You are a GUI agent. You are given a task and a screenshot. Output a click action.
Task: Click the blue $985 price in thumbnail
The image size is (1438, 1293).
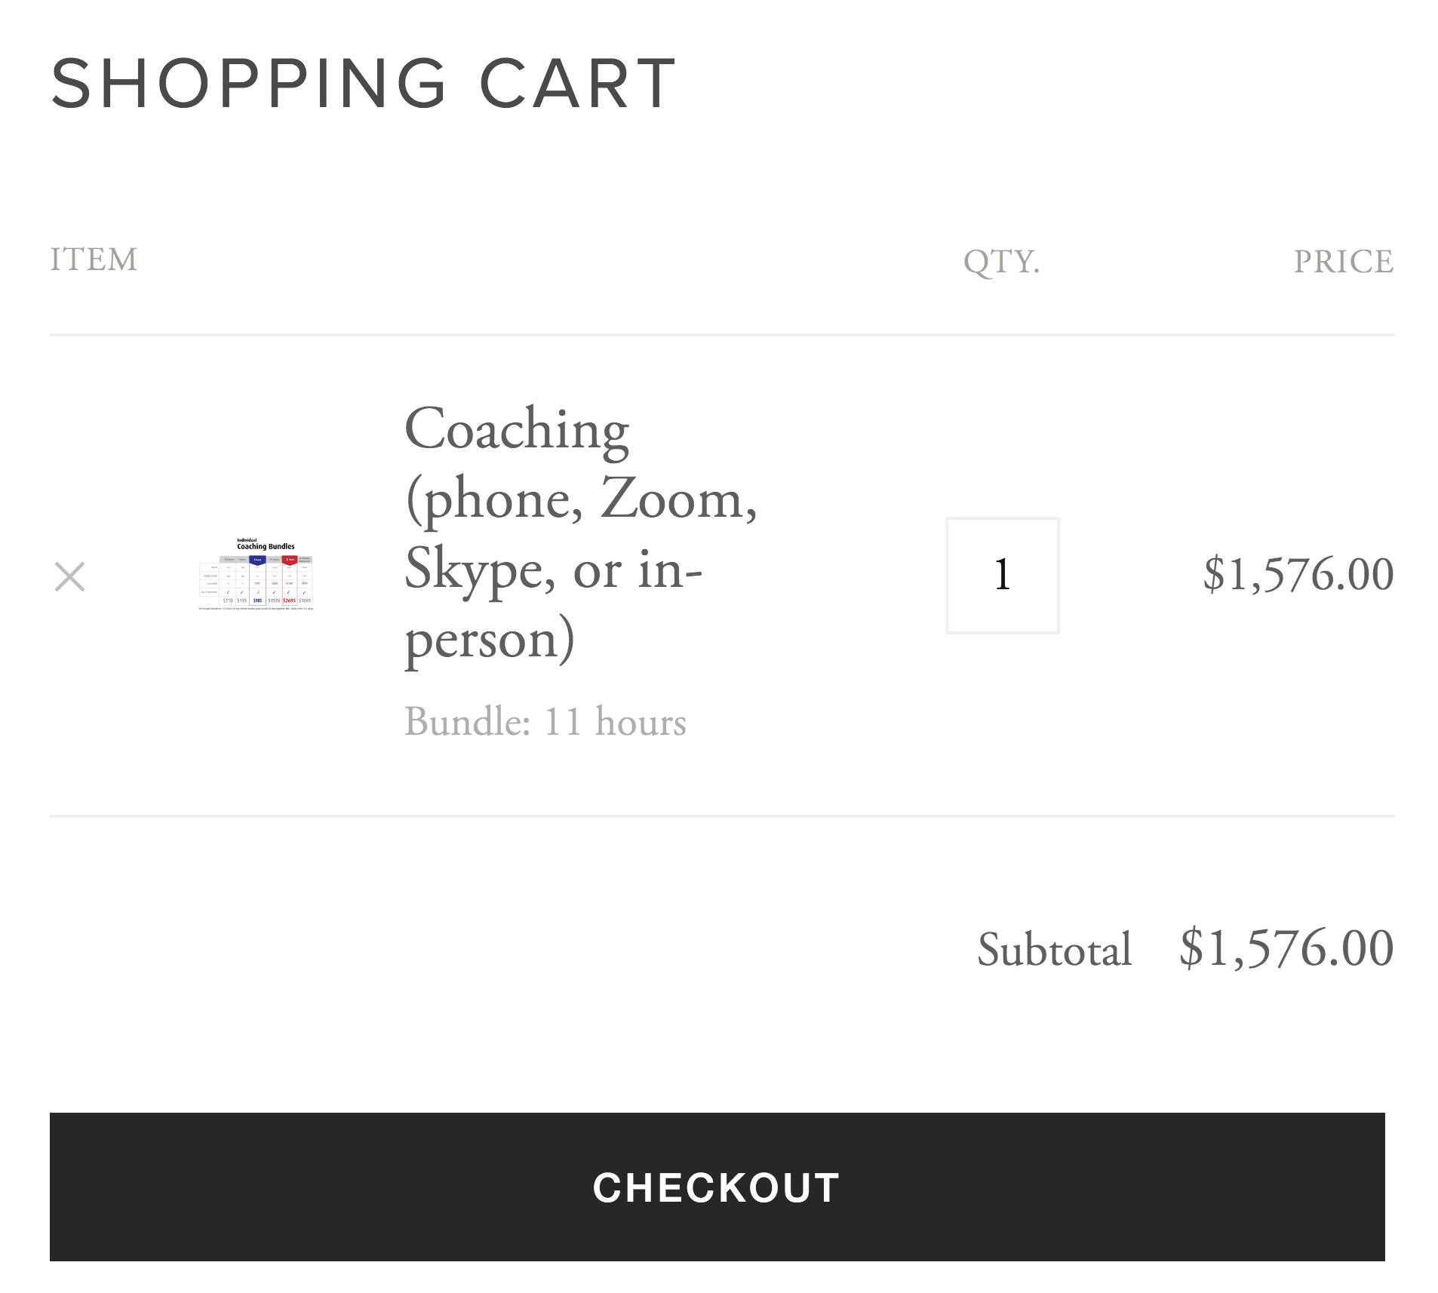[257, 600]
